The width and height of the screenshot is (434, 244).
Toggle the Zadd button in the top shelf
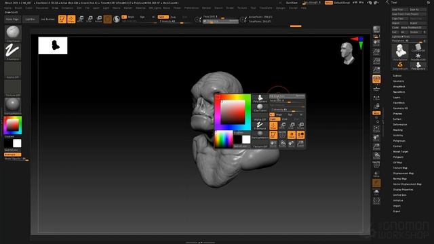pos(163,17)
